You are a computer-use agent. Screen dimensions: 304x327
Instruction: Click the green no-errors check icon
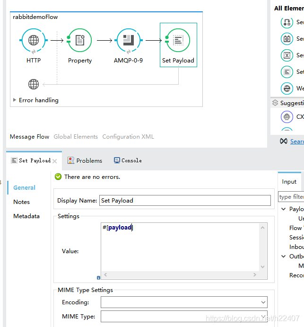[x=58, y=177]
